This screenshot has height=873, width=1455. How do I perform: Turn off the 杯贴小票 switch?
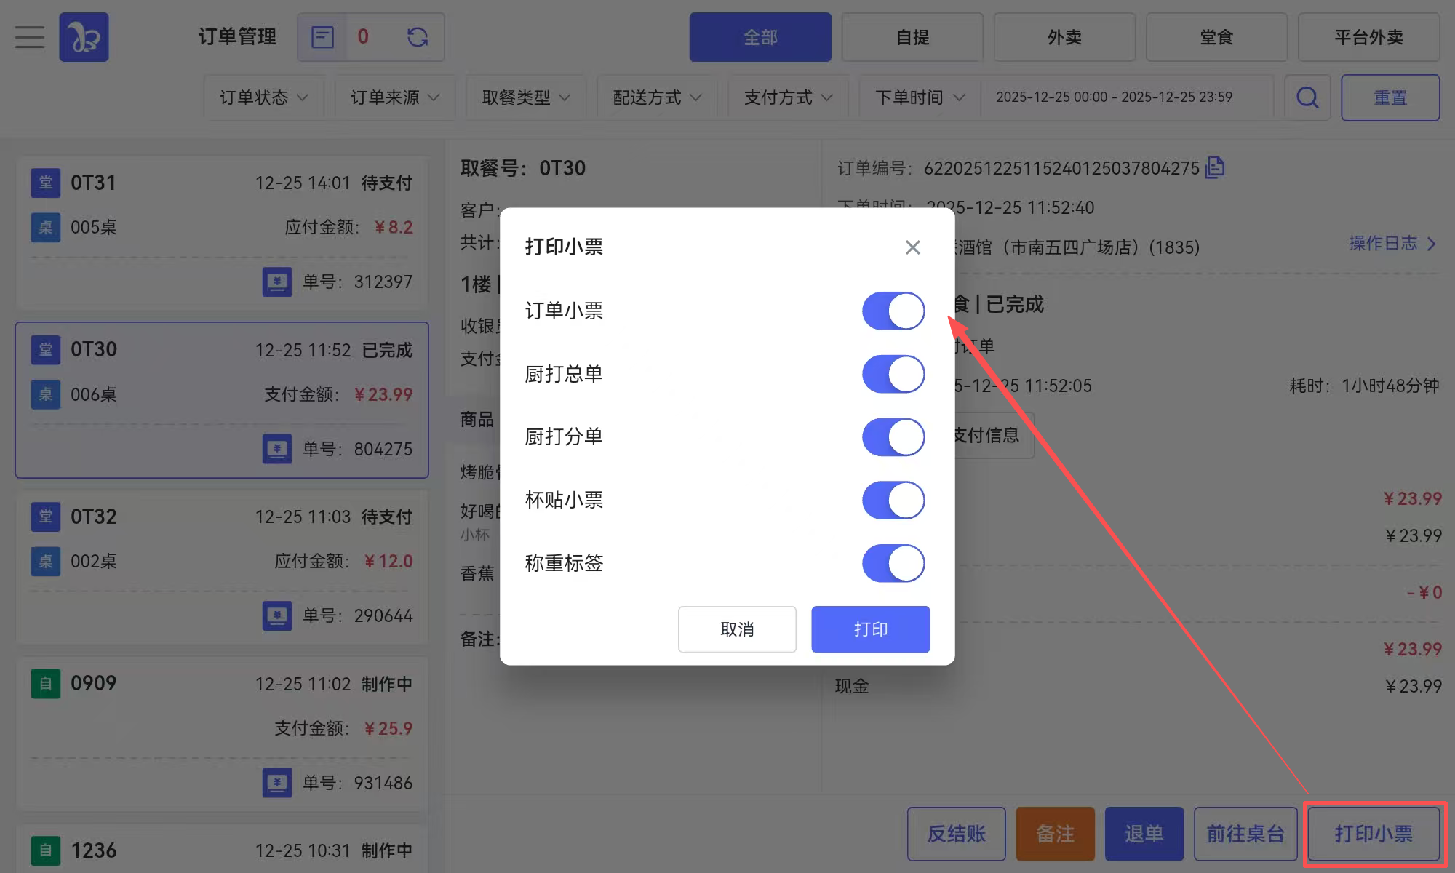[x=893, y=500]
